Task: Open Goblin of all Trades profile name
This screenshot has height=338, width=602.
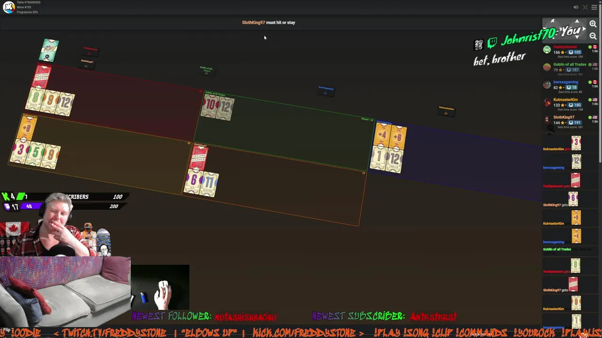Action: (x=570, y=64)
